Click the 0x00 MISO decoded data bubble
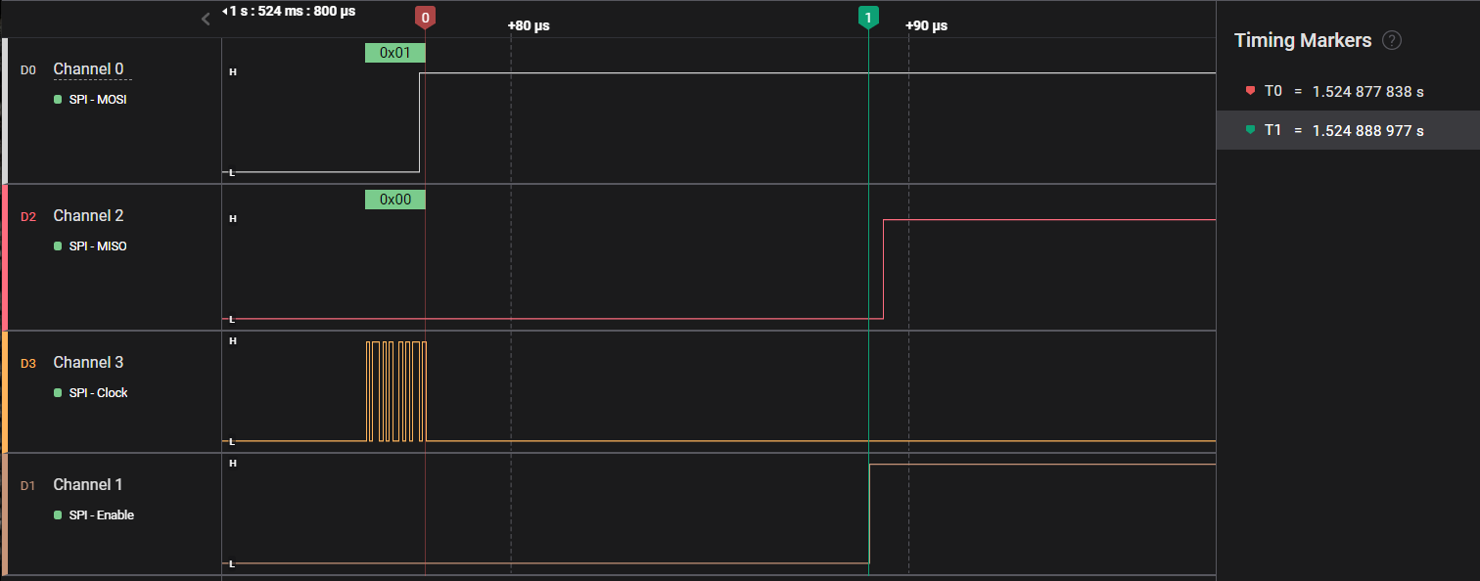The width and height of the screenshot is (1480, 581). coord(394,200)
